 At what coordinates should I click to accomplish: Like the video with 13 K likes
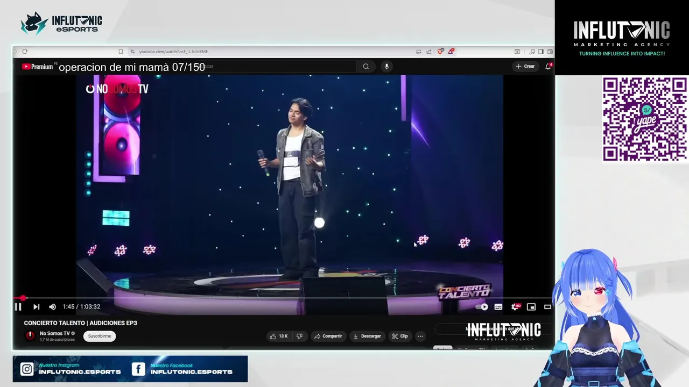point(279,336)
